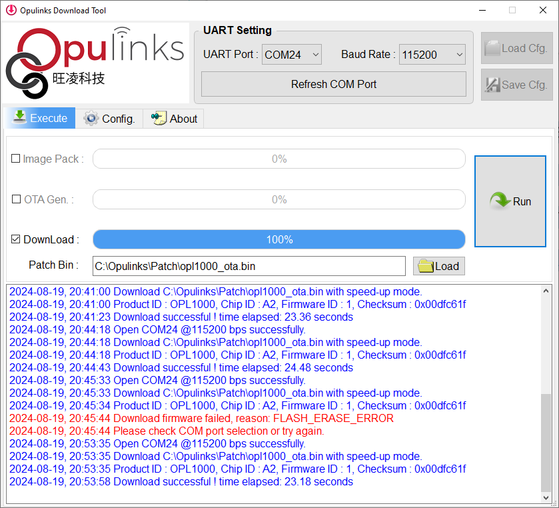The width and height of the screenshot is (559, 508).
Task: Click the log scrollbar up arrow
Action: coord(546,291)
